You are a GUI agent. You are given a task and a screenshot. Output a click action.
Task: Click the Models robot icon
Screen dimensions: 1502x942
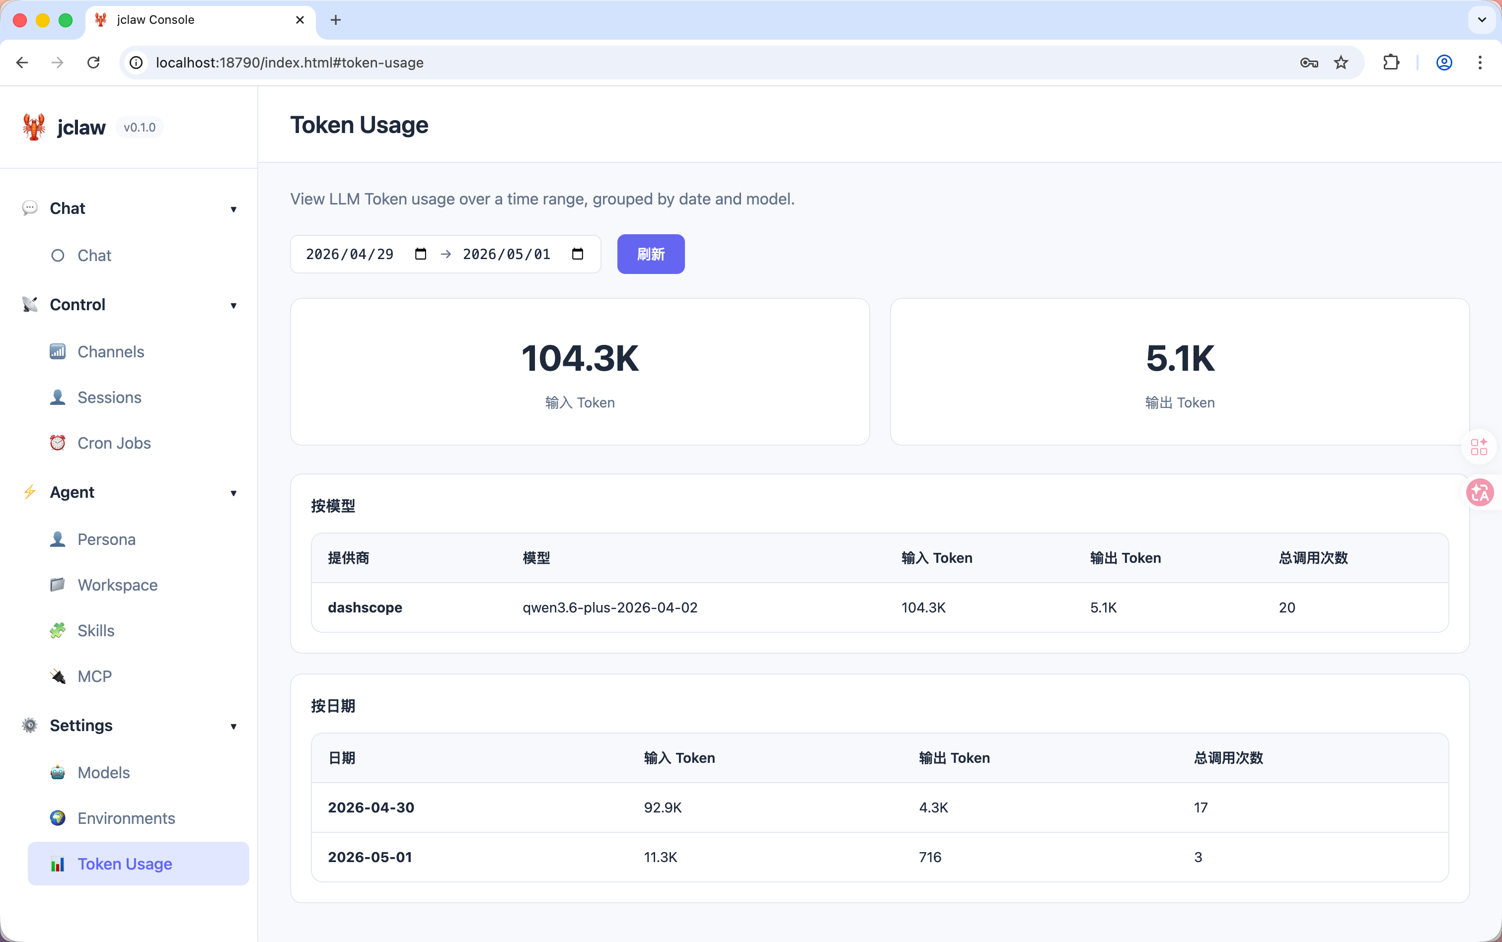point(57,772)
